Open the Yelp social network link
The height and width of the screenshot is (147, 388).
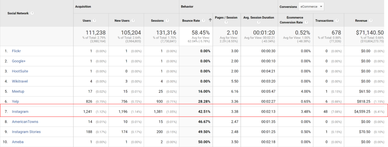(x=15, y=101)
